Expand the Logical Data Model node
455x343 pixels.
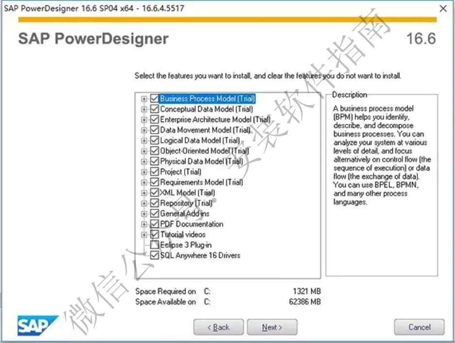144,140
